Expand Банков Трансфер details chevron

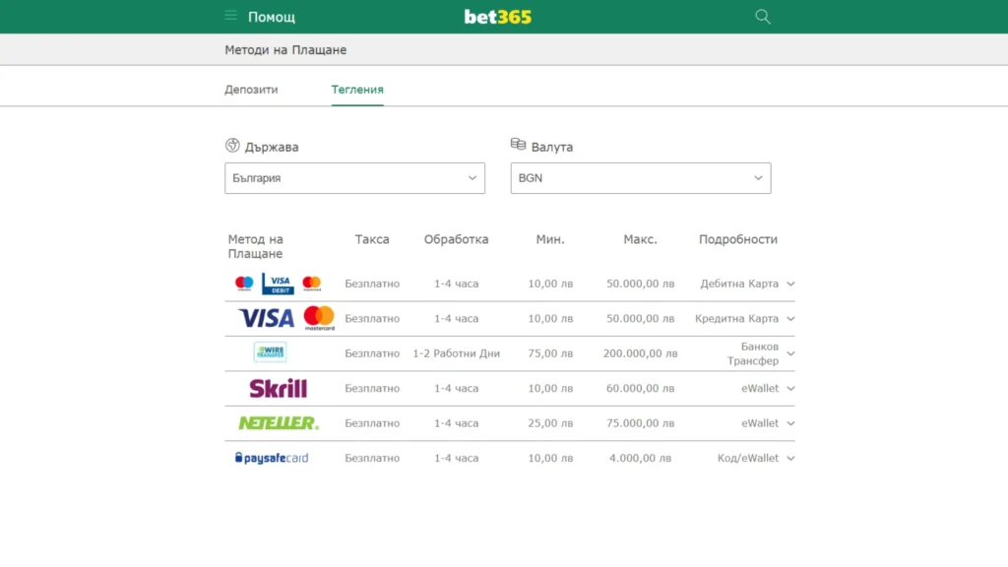(790, 353)
